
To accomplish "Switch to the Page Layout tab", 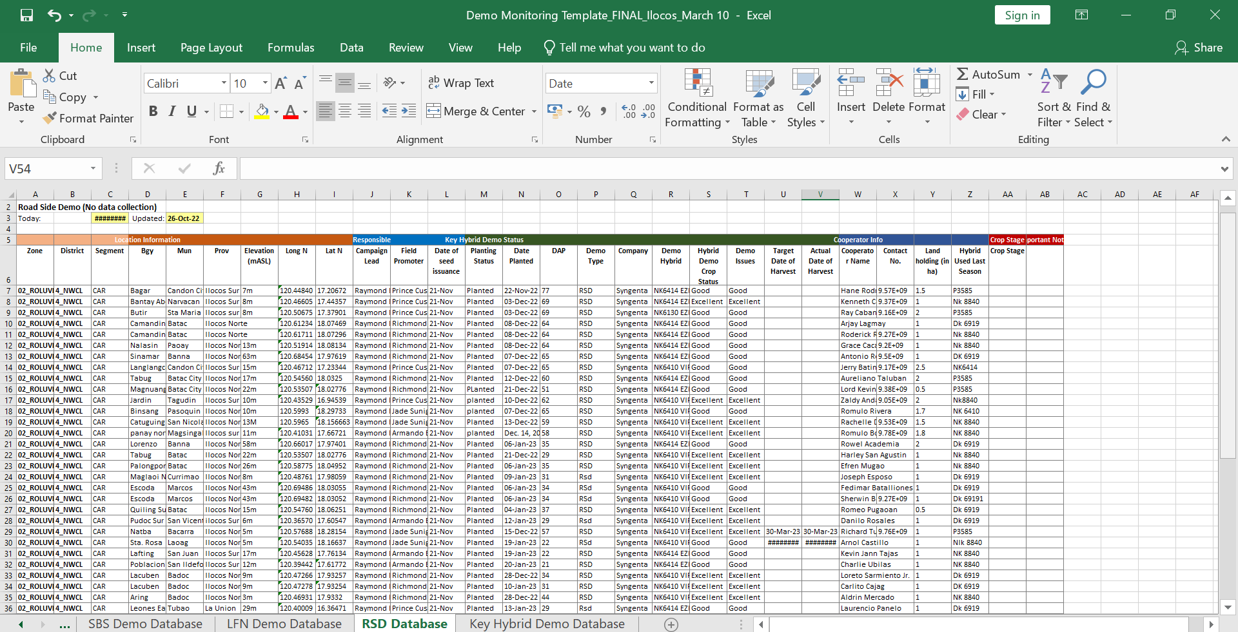I will click(211, 48).
